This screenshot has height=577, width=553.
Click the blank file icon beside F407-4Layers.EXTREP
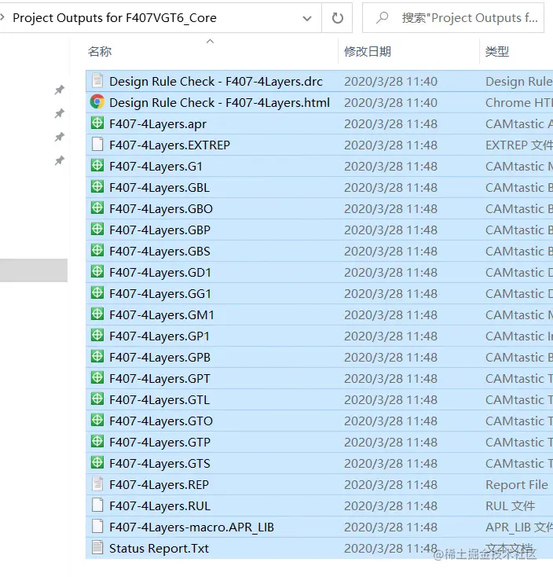click(x=97, y=145)
